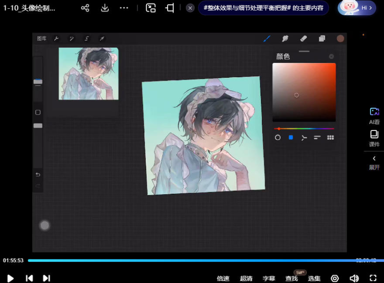Open the 选集 episode list
The width and height of the screenshot is (384, 283).
coord(314,278)
